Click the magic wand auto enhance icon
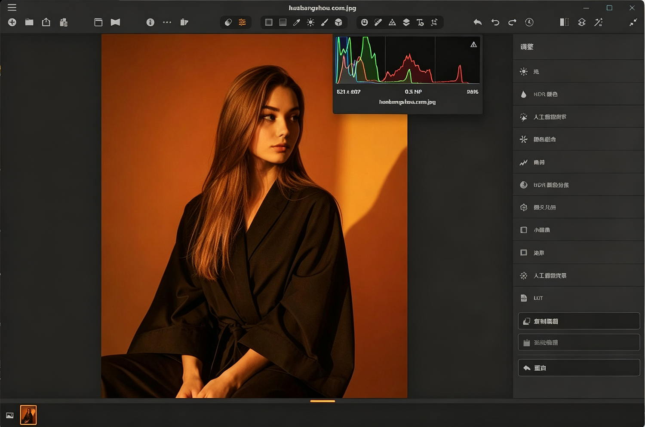Image resolution: width=645 pixels, height=427 pixels. click(x=598, y=22)
